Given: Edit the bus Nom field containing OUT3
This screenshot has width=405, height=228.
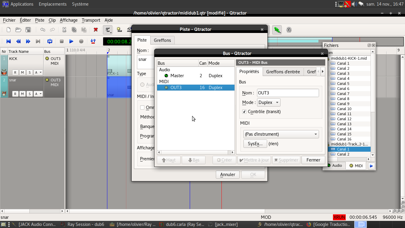Looking at the screenshot, I should [x=288, y=93].
